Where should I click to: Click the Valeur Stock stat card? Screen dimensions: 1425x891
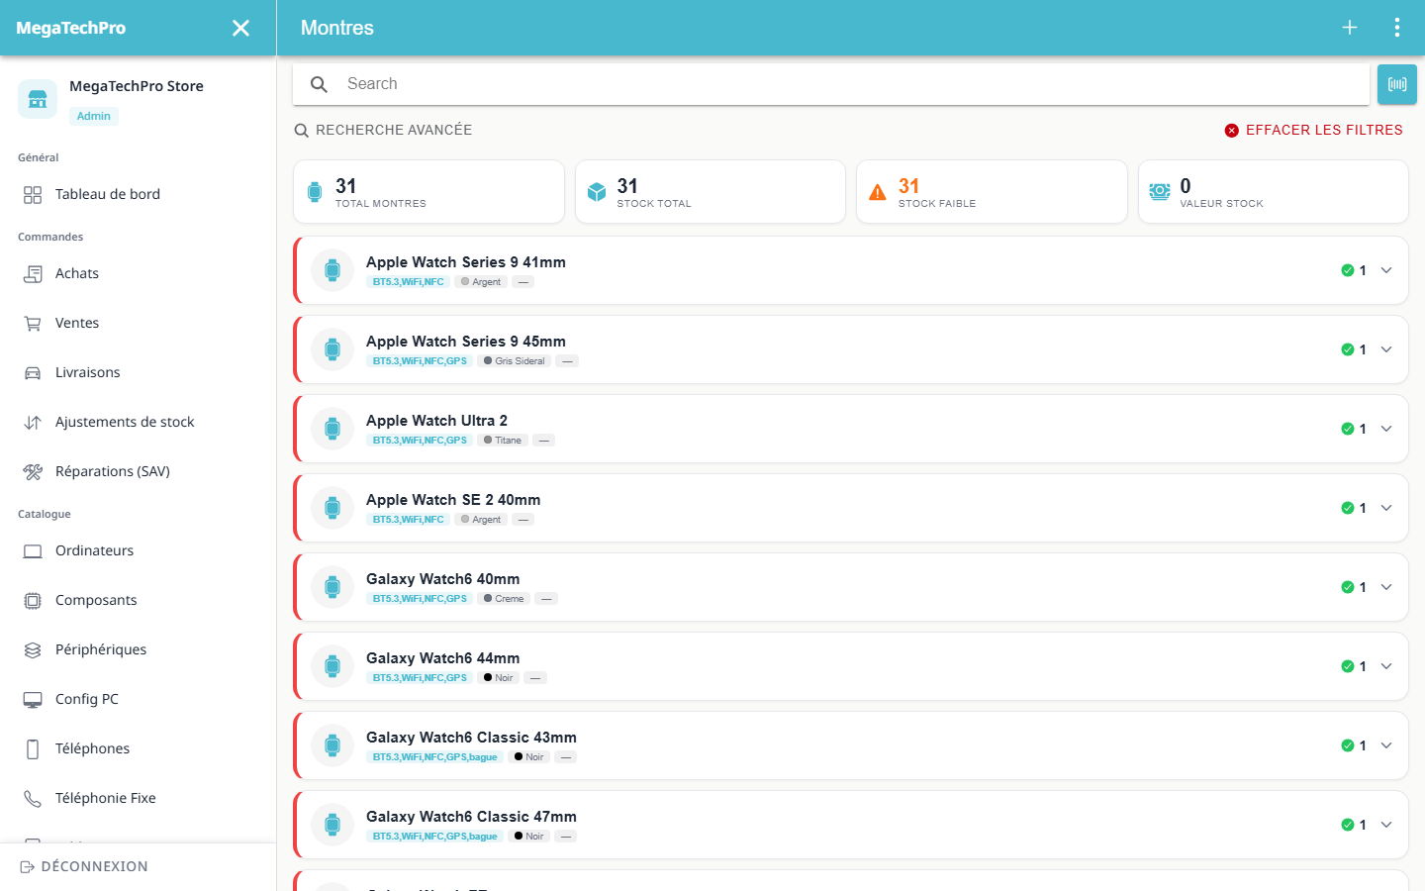pyautogui.click(x=1274, y=192)
